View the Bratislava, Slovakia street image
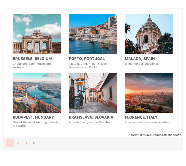This screenshot has height=166, width=186. 93,93
